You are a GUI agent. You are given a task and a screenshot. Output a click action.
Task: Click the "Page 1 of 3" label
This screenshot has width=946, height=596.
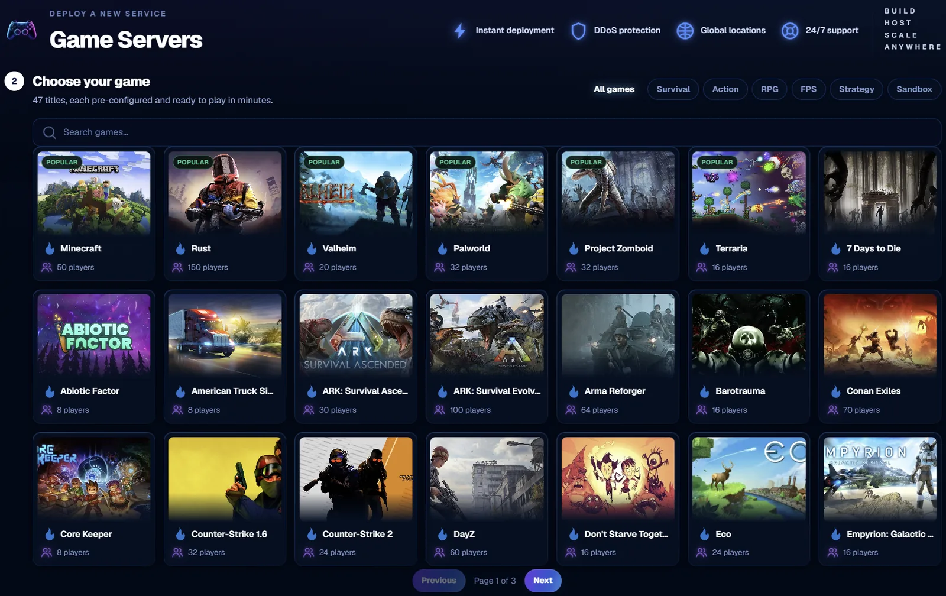coord(495,581)
